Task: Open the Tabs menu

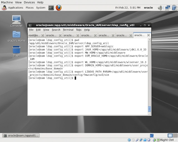Action: (x=79, y=30)
